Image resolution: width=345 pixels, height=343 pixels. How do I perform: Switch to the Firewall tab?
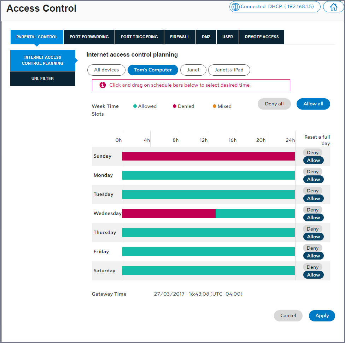pos(180,37)
